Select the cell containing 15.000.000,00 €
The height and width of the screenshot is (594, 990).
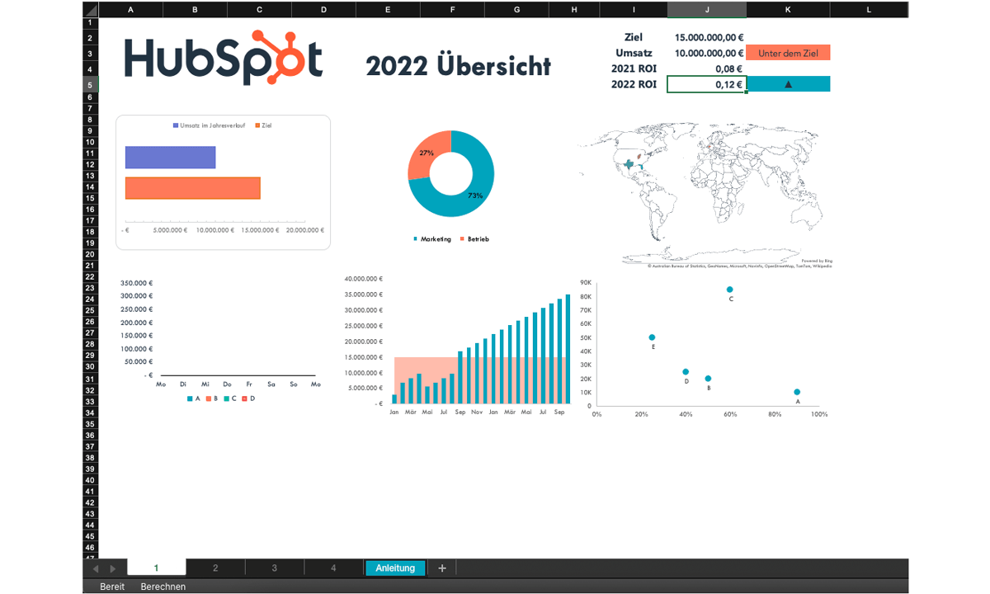click(707, 37)
